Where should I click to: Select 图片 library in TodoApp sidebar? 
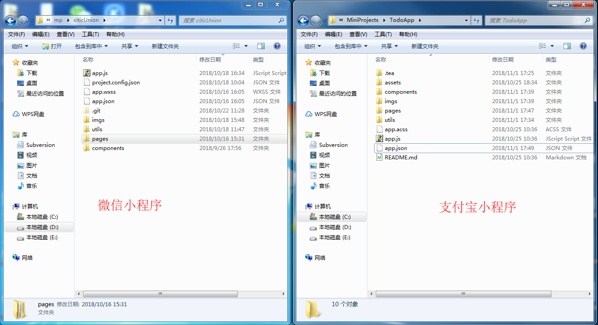319,165
